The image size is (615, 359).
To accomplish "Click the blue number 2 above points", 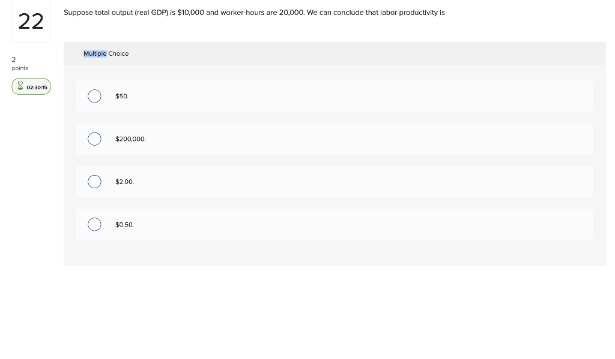I will point(14,60).
